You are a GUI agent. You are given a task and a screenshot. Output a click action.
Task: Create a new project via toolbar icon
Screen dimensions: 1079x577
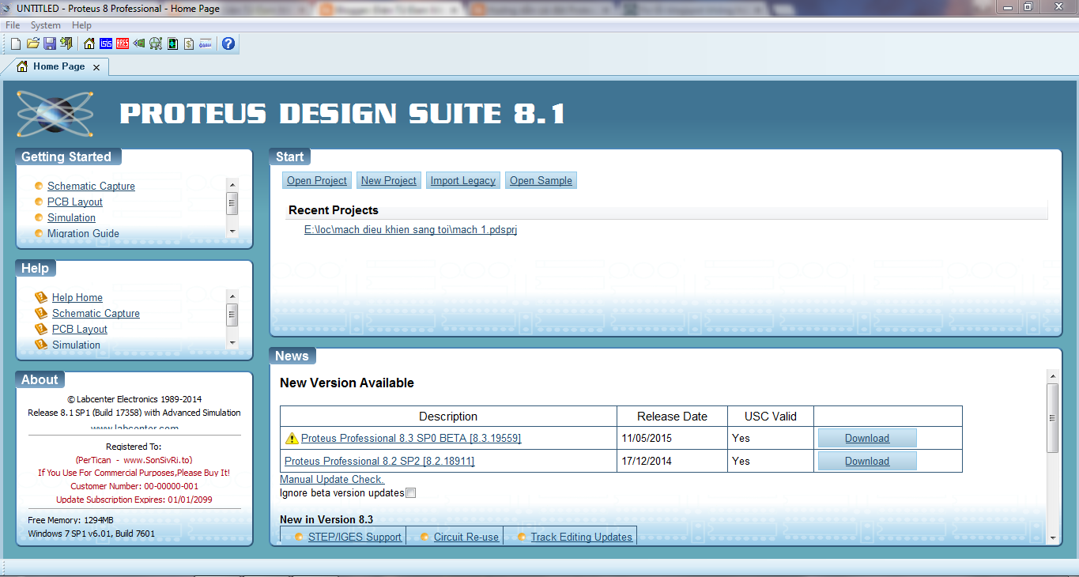(15, 43)
